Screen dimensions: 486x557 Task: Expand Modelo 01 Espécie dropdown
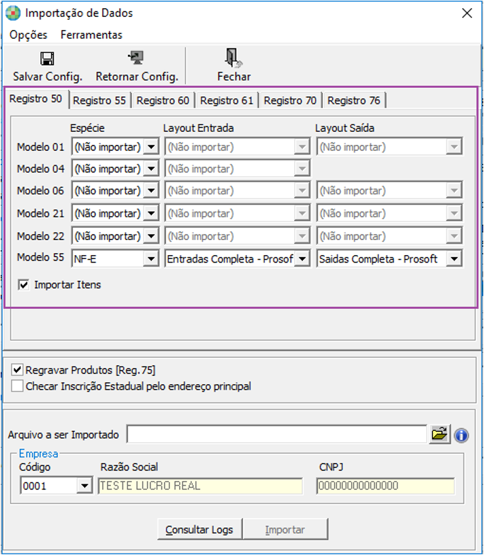(x=150, y=147)
